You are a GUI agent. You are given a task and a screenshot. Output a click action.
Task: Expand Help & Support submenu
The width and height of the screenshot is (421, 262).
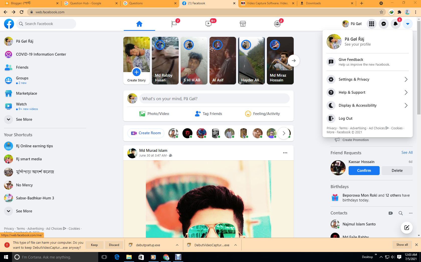click(368, 92)
